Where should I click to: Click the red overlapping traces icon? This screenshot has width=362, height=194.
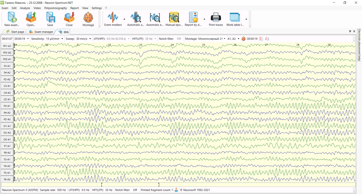(261, 39)
